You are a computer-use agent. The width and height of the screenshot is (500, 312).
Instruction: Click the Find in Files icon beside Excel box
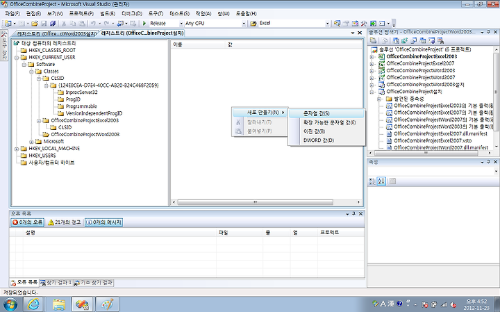pyautogui.click(x=253, y=24)
